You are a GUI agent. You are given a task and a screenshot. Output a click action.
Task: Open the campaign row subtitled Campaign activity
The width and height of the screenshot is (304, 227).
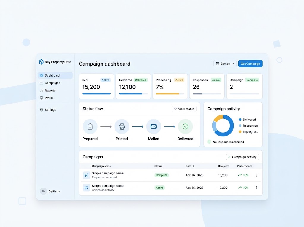tap(107, 186)
